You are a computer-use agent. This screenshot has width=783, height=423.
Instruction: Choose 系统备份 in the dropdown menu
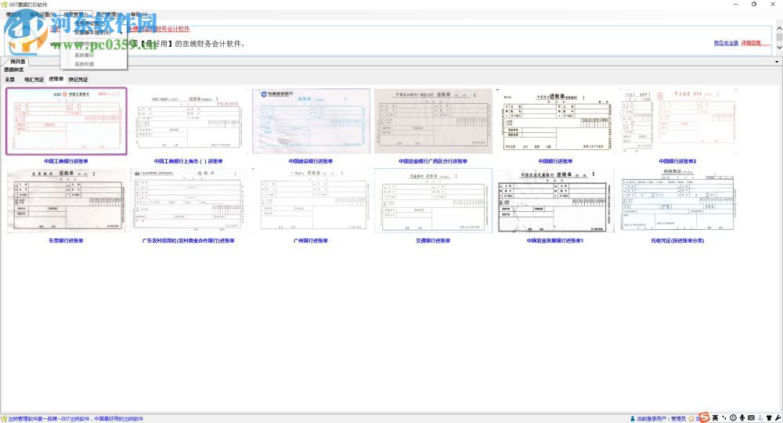pos(93,56)
